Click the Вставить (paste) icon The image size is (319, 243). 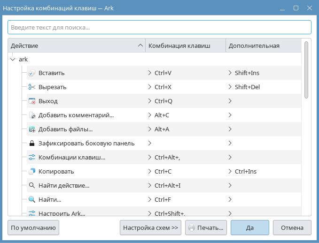pyautogui.click(x=32, y=73)
